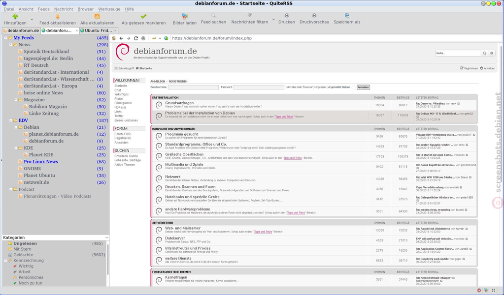Collapse the Debian folder in feed tree
This screenshot has width=504, height=295.
[16, 127]
